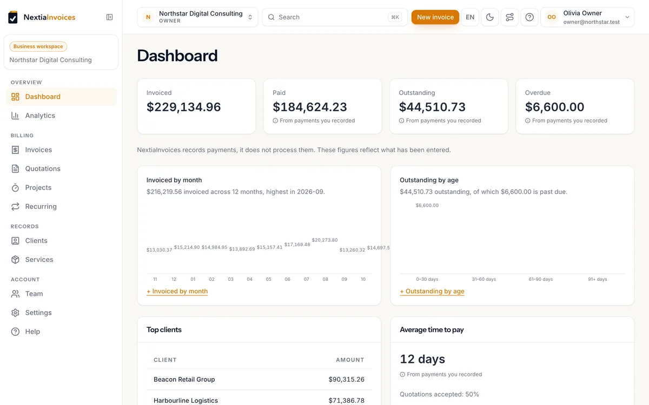Click the Business workspace badge
This screenshot has width=649, height=405.
[38, 46]
